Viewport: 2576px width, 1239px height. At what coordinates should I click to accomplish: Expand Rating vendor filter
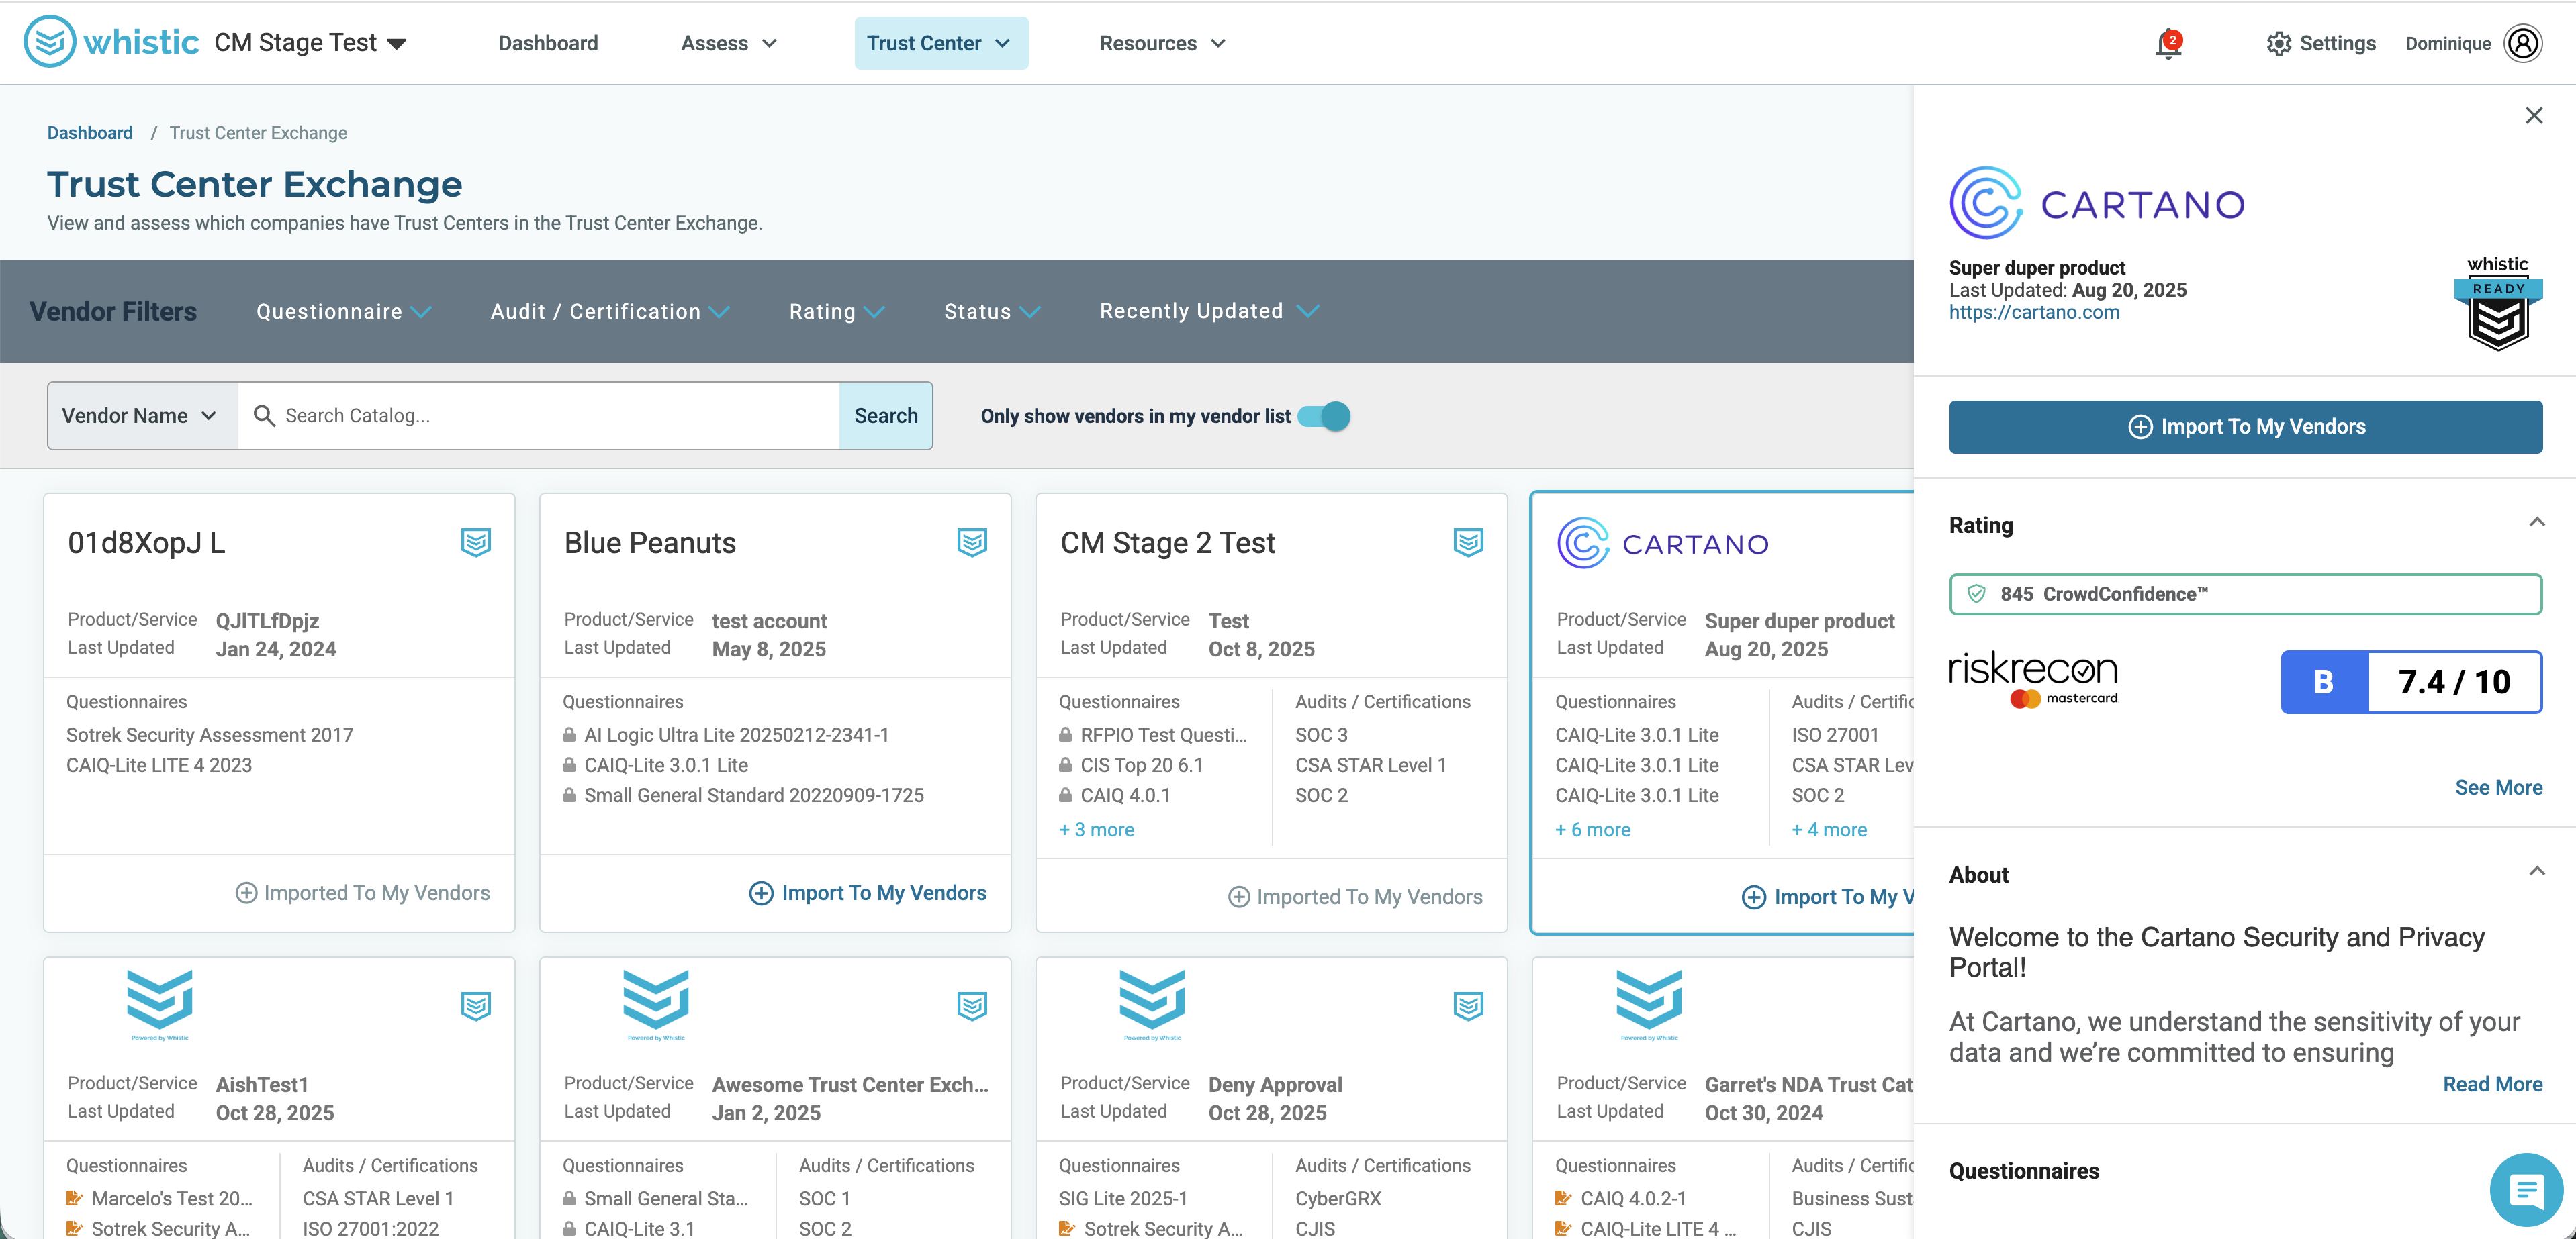tap(837, 311)
